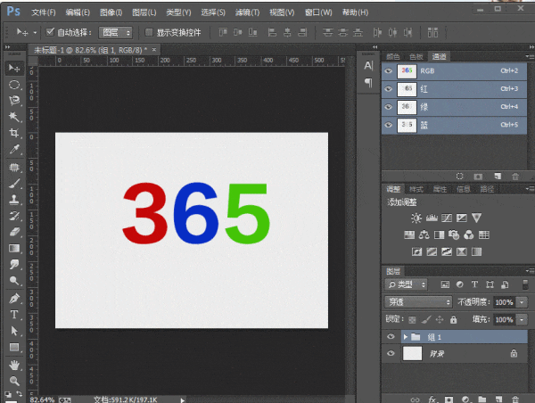The image size is (535, 403).
Task: Toggle the 自动选择 checkbox
Action: point(51,32)
